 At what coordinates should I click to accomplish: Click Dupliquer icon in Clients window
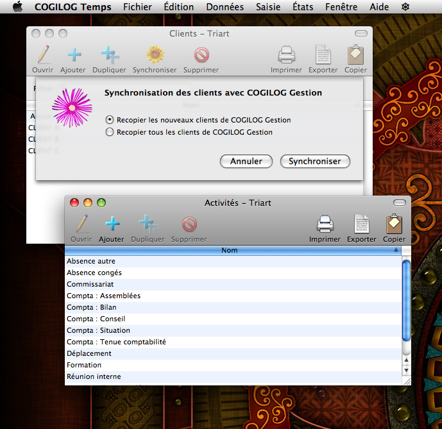(x=110, y=55)
